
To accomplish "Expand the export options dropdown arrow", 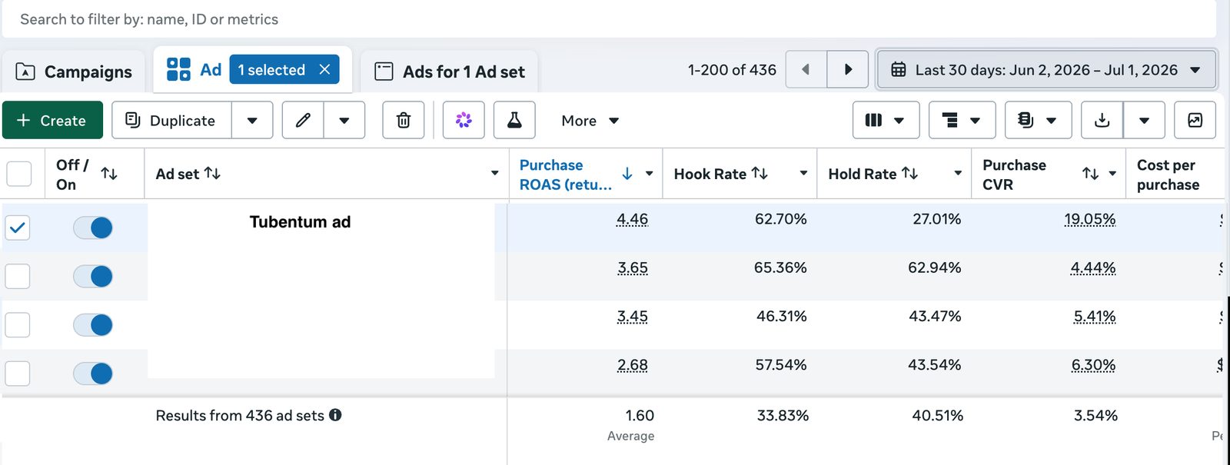I will (x=1144, y=121).
